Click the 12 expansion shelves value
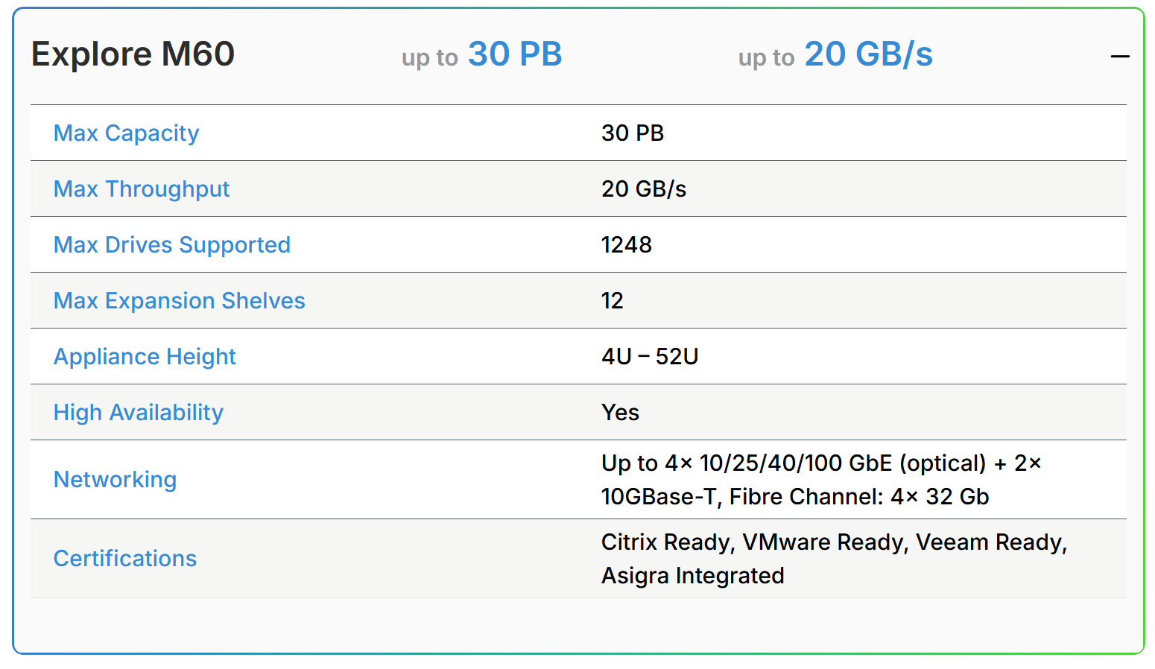1155x669 pixels. pos(612,300)
